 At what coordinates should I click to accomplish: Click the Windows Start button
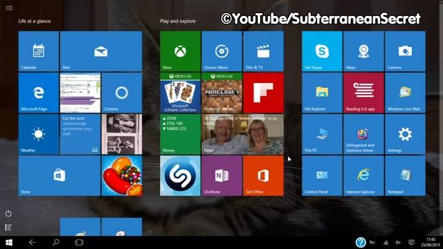pyautogui.click(x=9, y=243)
